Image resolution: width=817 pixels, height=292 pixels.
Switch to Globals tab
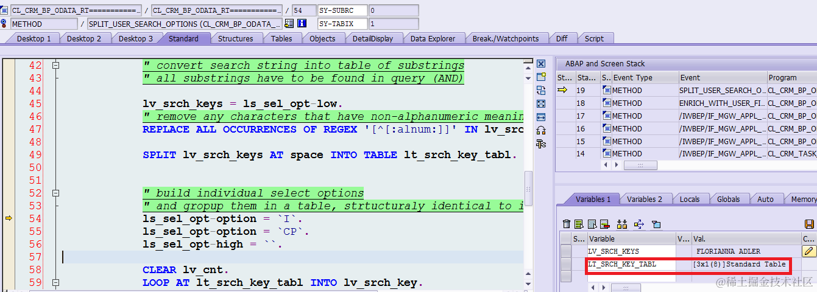tap(728, 199)
